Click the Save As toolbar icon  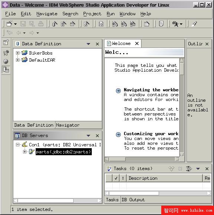click(x=32, y=24)
